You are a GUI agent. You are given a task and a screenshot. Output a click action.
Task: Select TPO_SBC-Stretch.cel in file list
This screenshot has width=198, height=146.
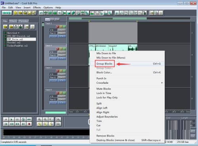tap(19, 36)
